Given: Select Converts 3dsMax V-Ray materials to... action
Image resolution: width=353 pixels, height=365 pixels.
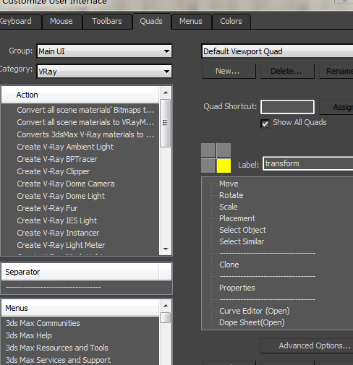Looking at the screenshot, I should [x=85, y=134].
